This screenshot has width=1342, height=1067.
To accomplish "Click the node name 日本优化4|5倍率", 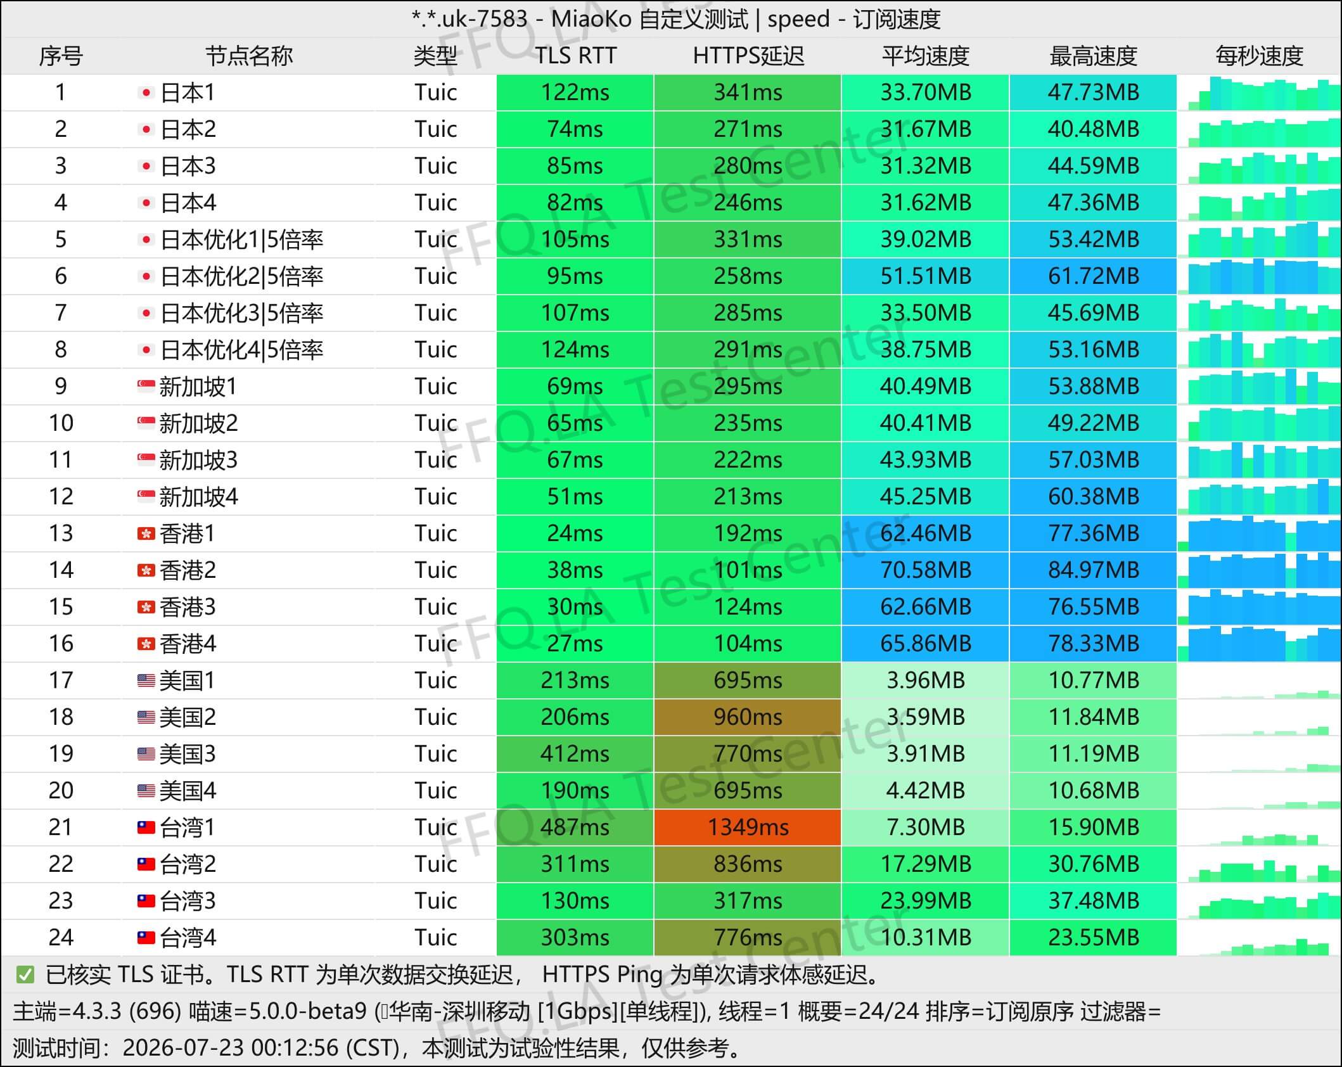I will coord(241,350).
